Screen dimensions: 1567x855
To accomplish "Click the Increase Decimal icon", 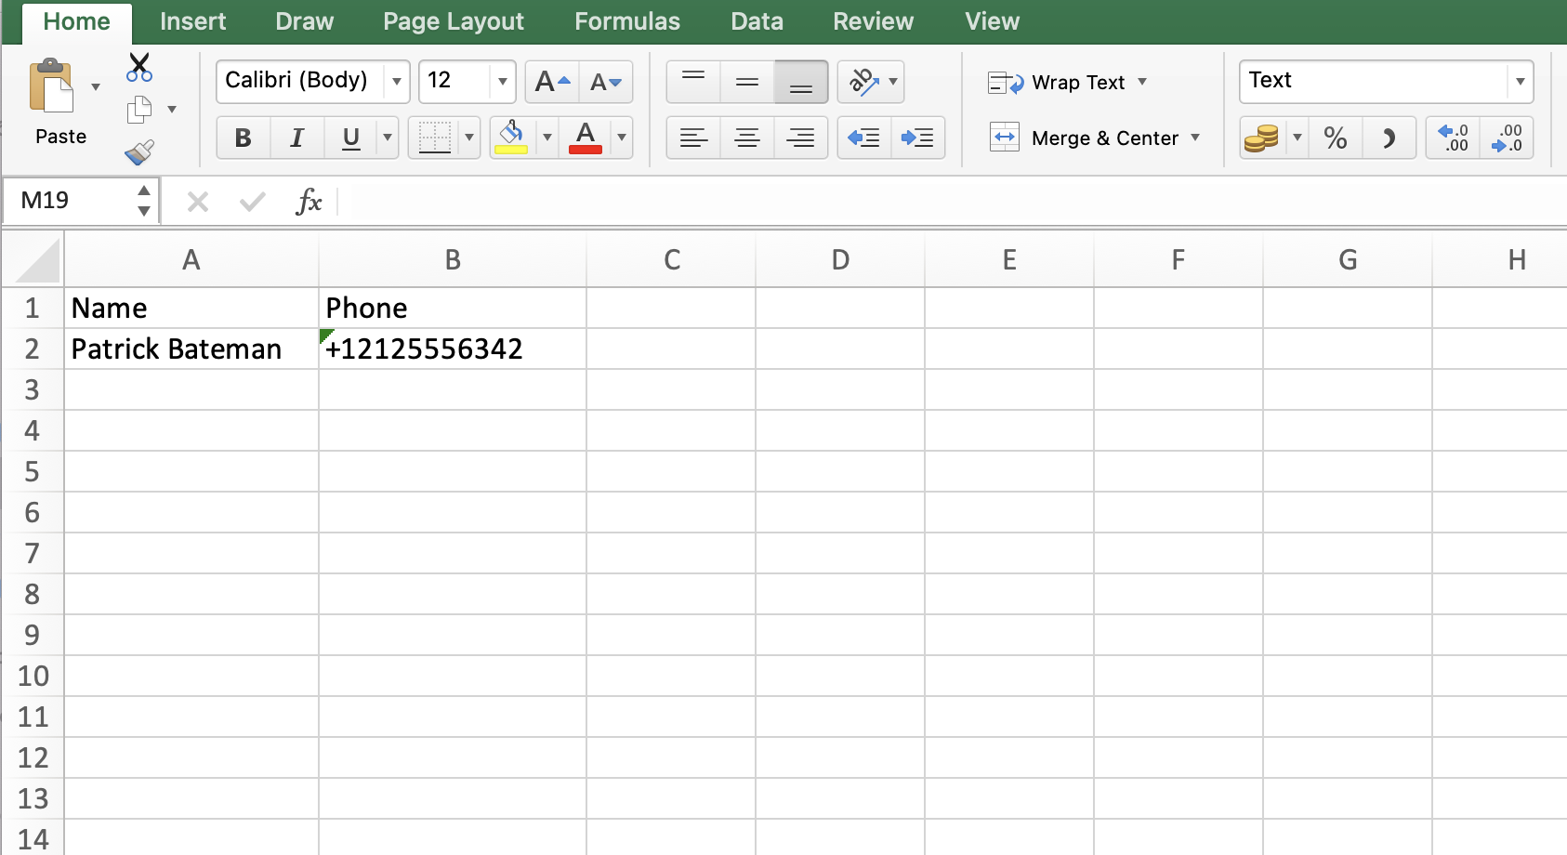I will [x=1453, y=138].
